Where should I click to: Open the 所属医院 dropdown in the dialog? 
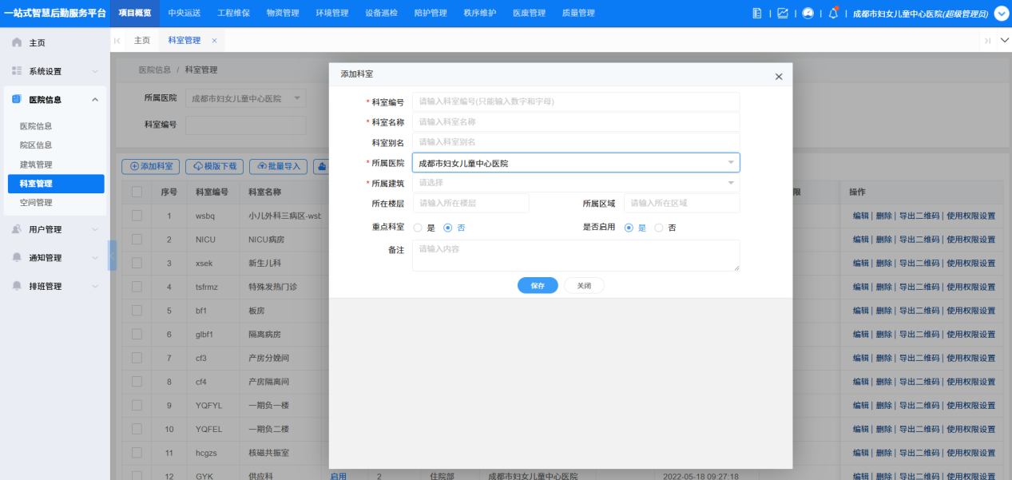[x=576, y=163]
